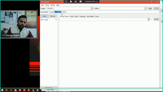Open the green circular app on taskbar

11,90
